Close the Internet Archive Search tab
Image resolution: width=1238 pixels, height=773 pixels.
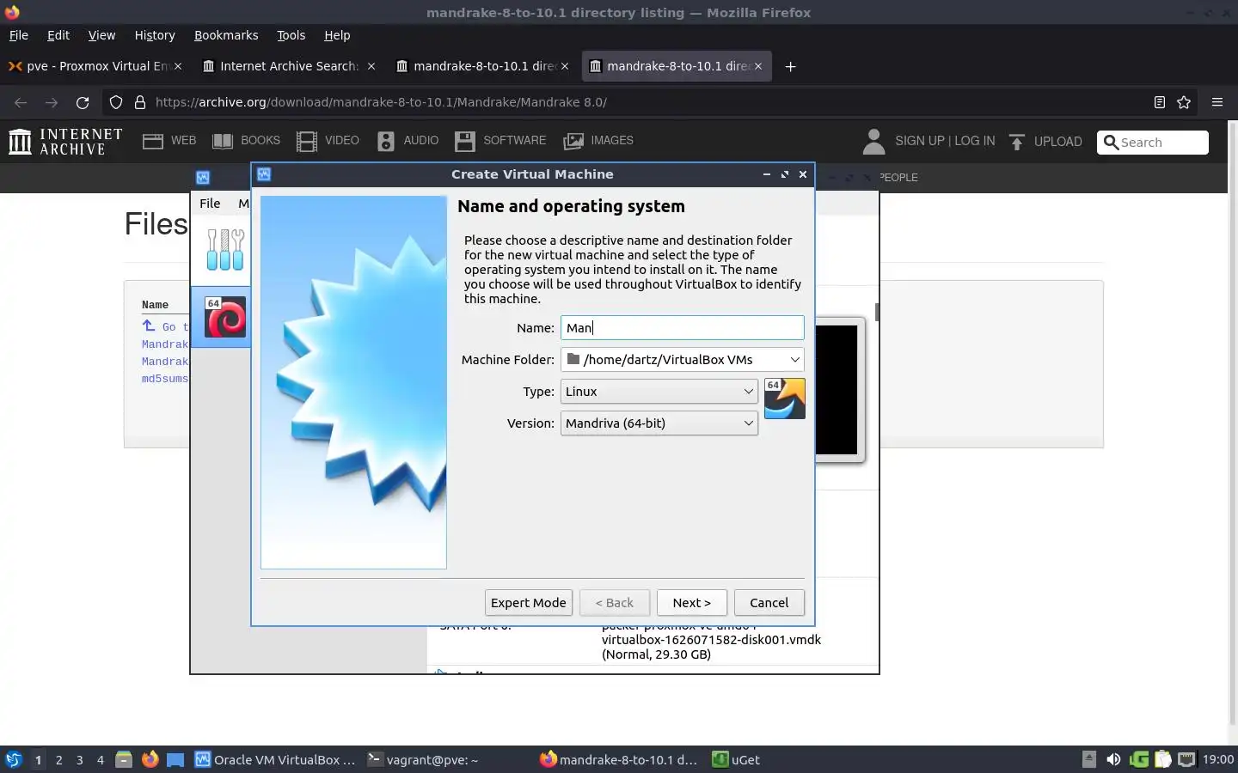pos(371,66)
